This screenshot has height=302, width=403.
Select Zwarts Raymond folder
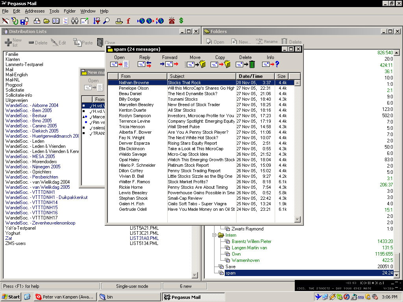(247, 229)
